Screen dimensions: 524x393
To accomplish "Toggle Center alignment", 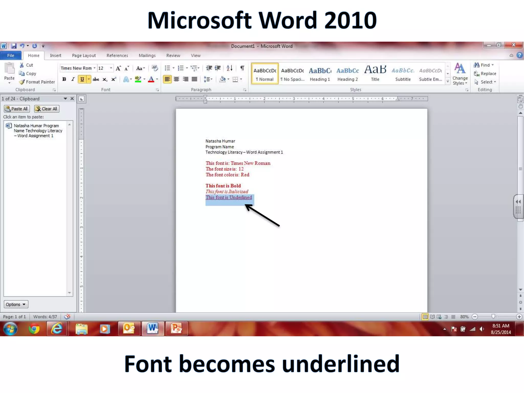I will coord(176,79).
